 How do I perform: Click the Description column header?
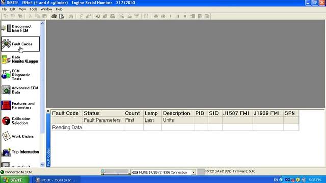coord(178,113)
